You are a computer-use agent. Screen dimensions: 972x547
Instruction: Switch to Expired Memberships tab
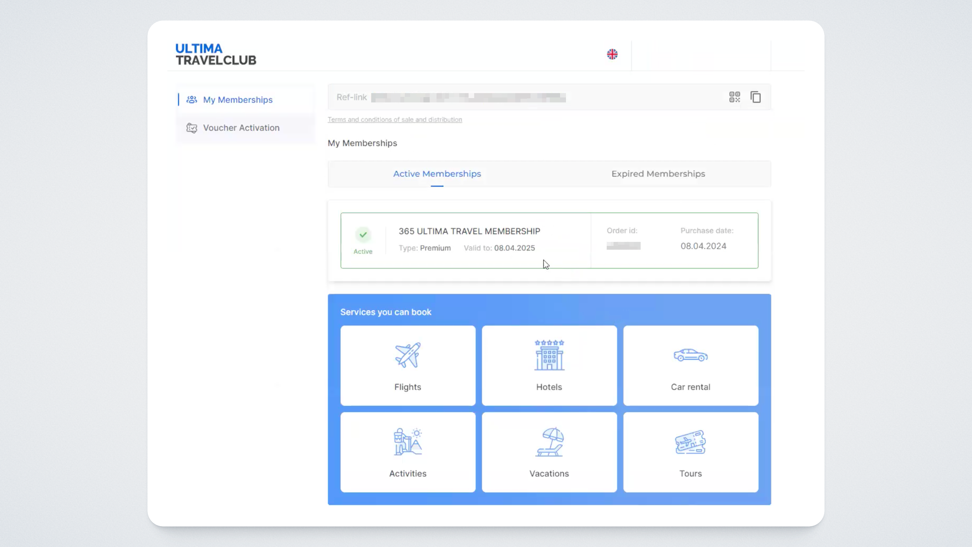[x=658, y=174]
